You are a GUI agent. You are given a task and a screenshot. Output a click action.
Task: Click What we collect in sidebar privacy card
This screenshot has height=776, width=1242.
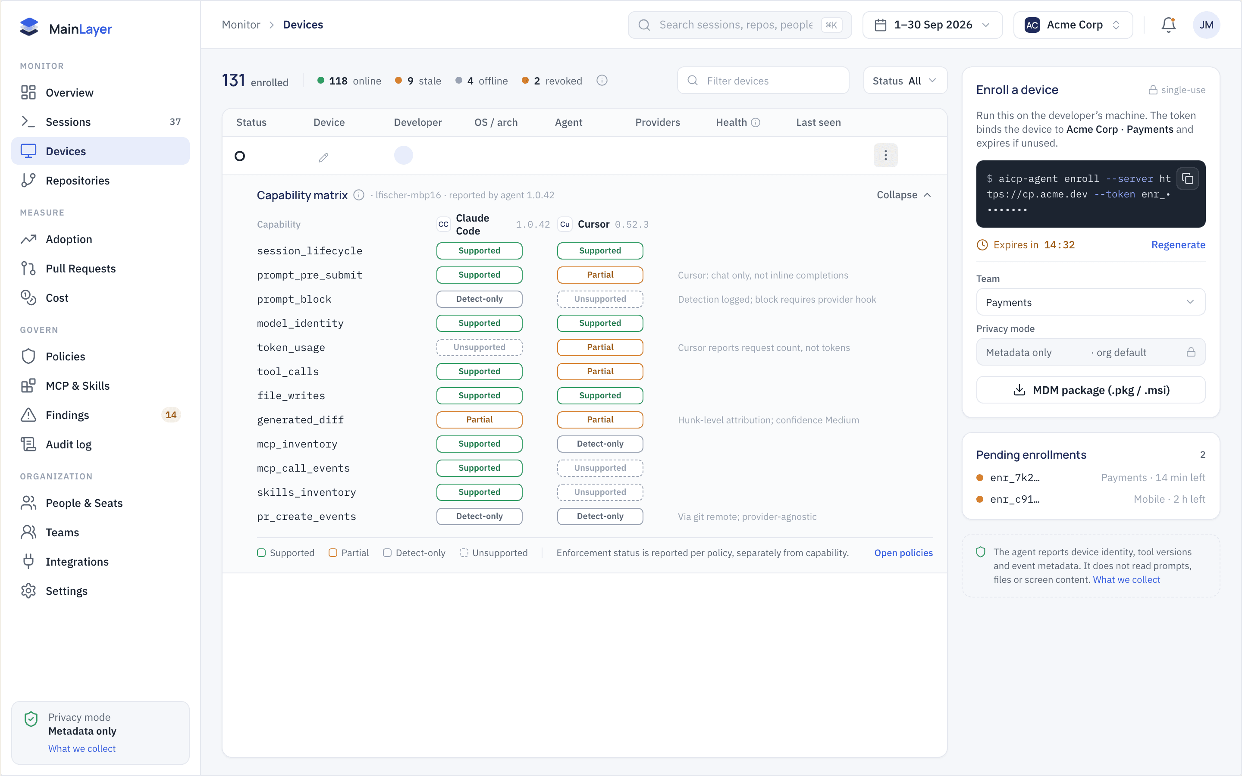[x=82, y=748]
